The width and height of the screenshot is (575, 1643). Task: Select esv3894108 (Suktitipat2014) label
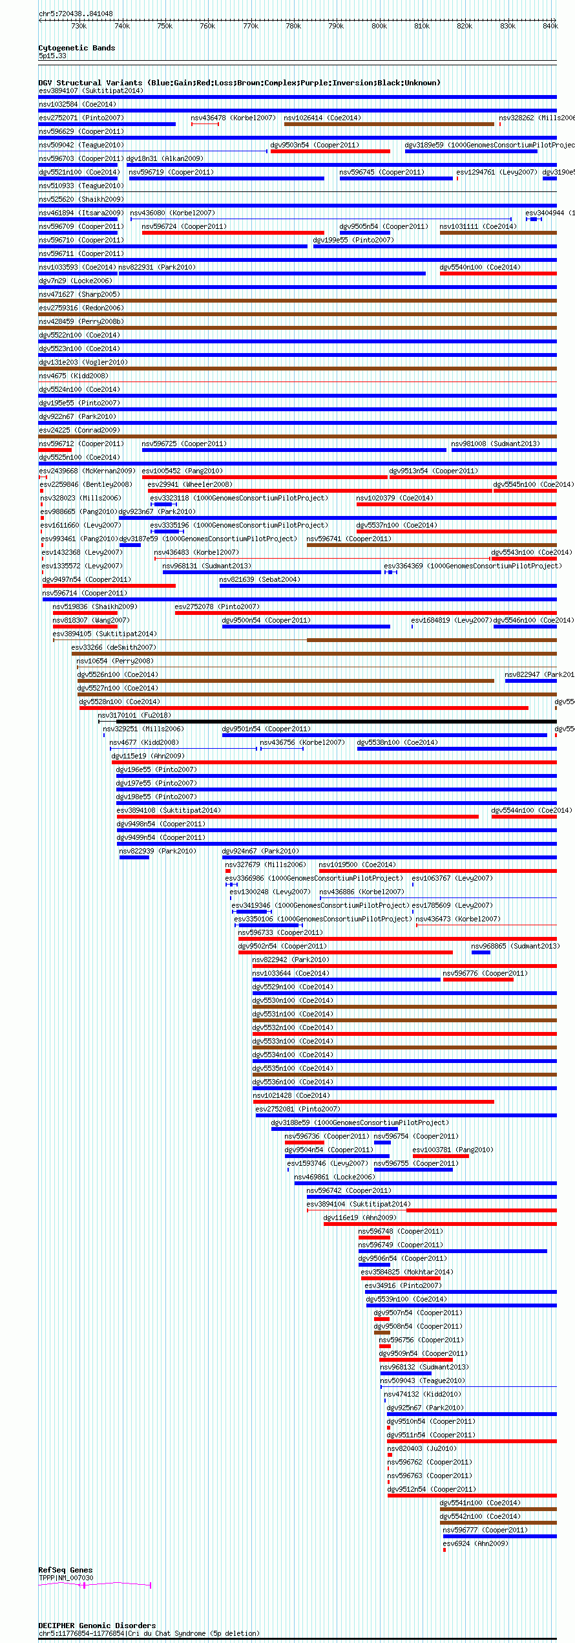pyautogui.click(x=169, y=810)
